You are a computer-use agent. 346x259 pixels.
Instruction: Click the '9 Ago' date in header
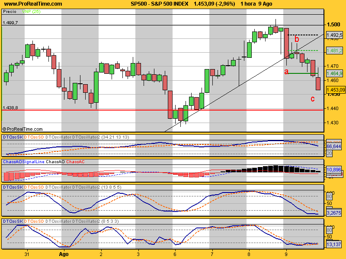265,4
